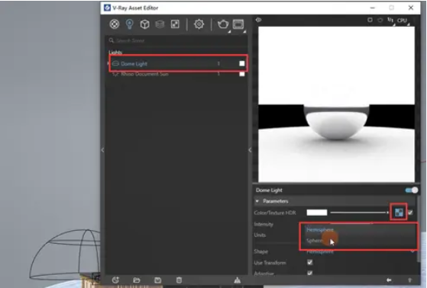Viewport: 427px width, 288px height.
Task: Click the Dome Light panel title
Action: click(x=269, y=190)
